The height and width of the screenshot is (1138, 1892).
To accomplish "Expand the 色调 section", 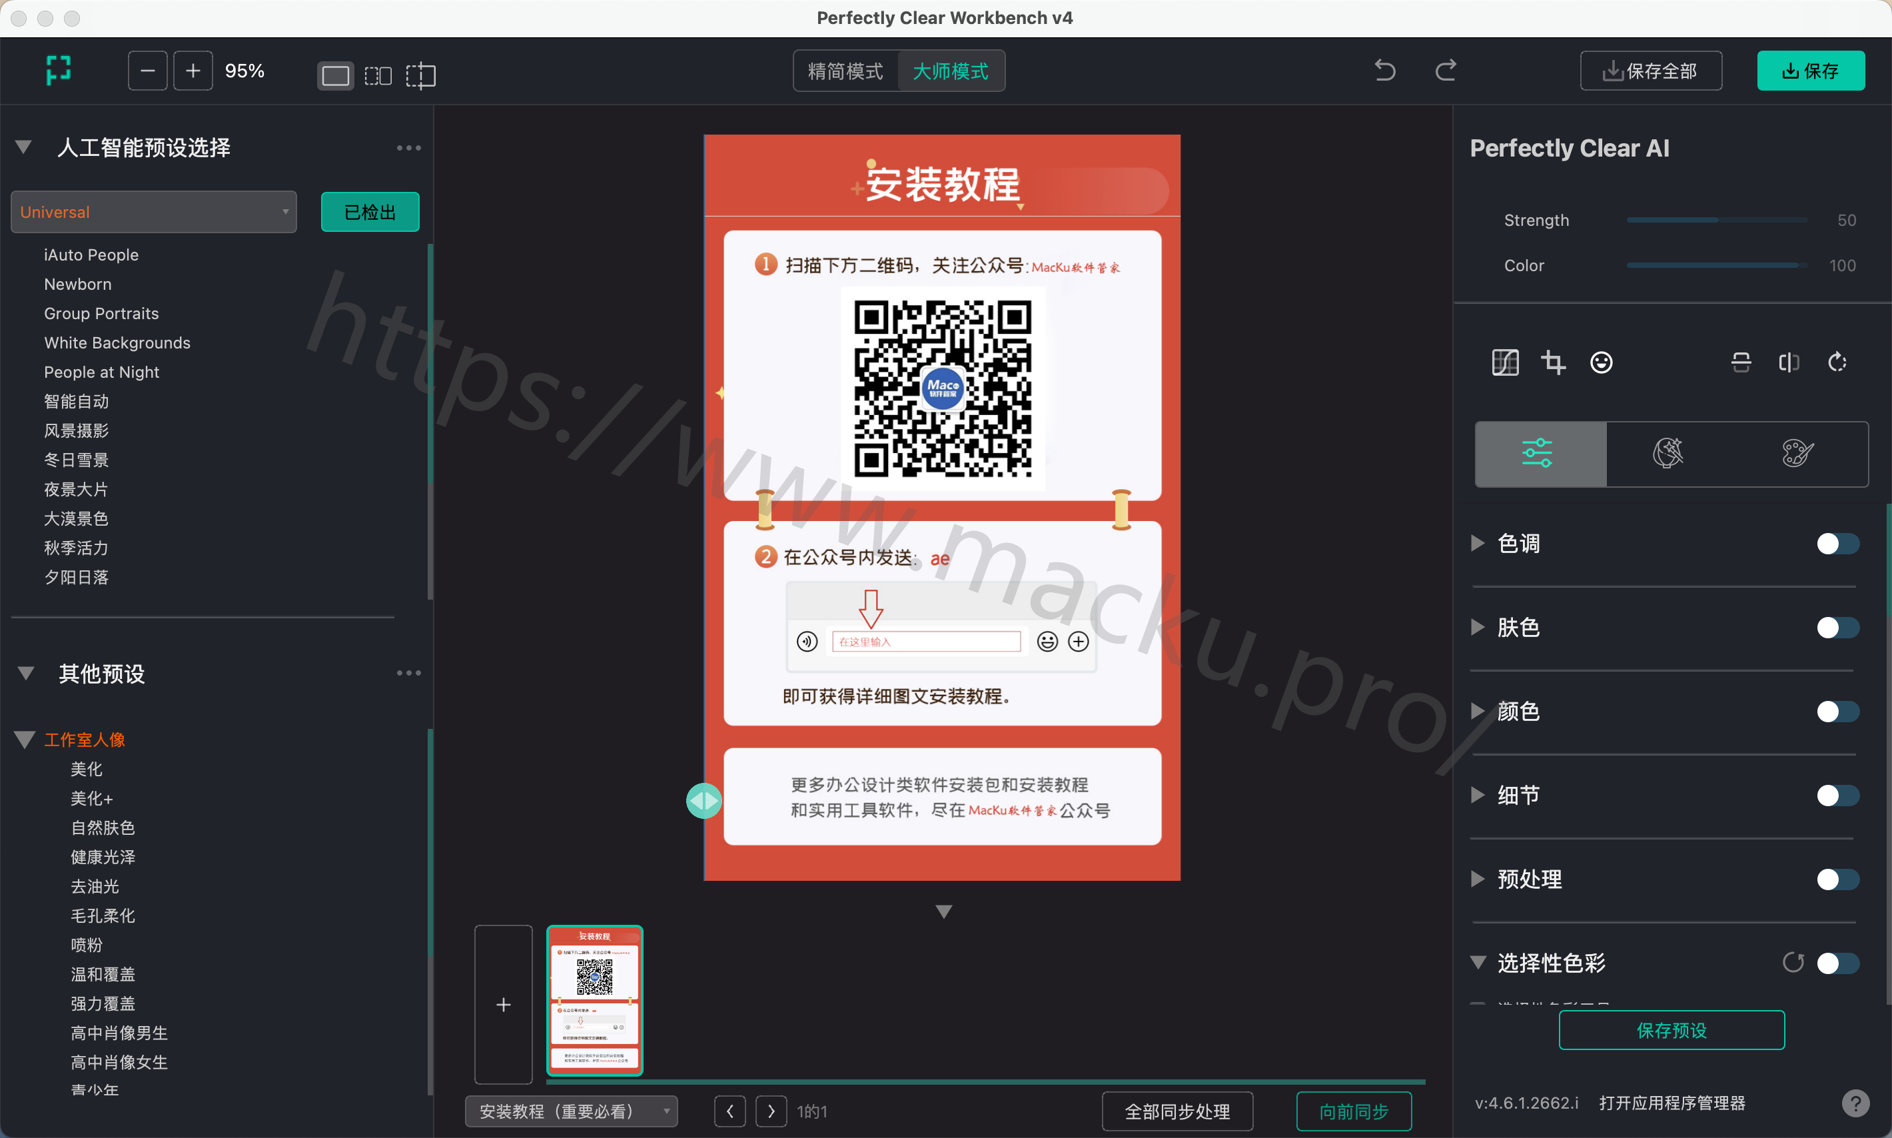I will (1478, 544).
